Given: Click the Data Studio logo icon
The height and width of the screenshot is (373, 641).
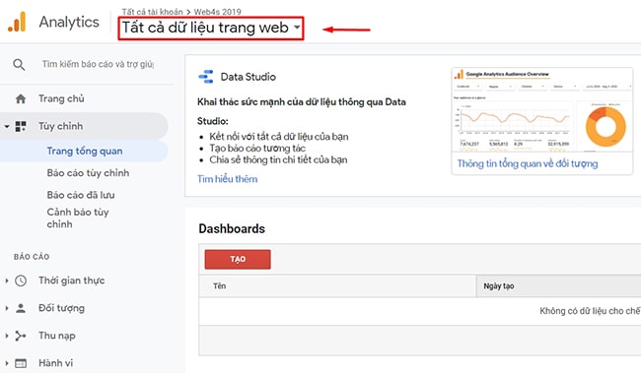Looking at the screenshot, I should tap(206, 77).
